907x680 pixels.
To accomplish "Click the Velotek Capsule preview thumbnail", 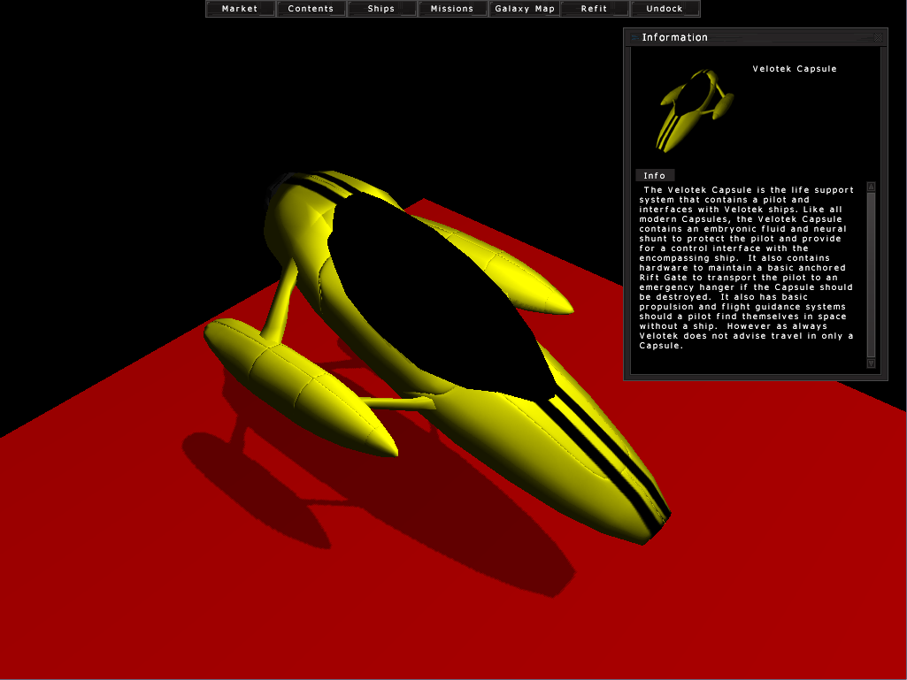I will (x=693, y=110).
